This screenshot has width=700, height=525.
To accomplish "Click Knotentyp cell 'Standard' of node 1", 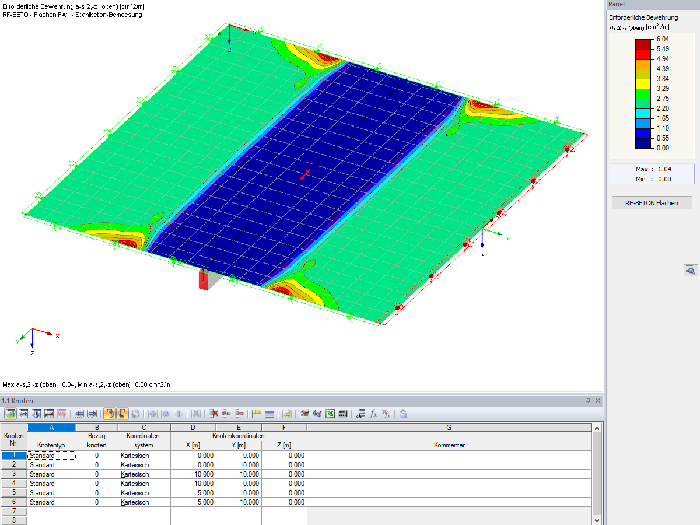I will 52,456.
